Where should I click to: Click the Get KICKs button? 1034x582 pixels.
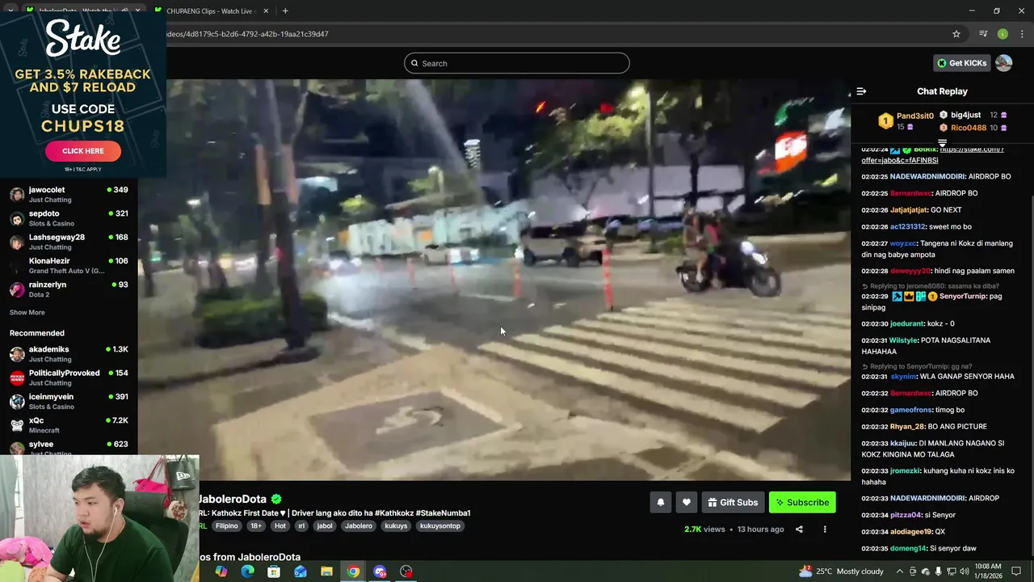[x=961, y=63]
